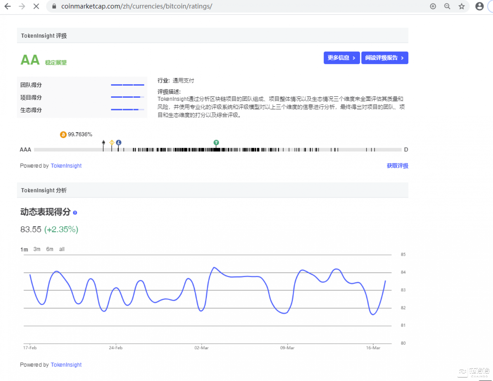Viewport: 493px width, 381px height.
Task: Open TokenInsight link below the chart
Action: [66, 365]
